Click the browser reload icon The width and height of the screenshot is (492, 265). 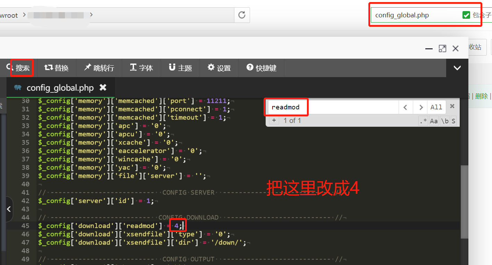[x=242, y=15]
